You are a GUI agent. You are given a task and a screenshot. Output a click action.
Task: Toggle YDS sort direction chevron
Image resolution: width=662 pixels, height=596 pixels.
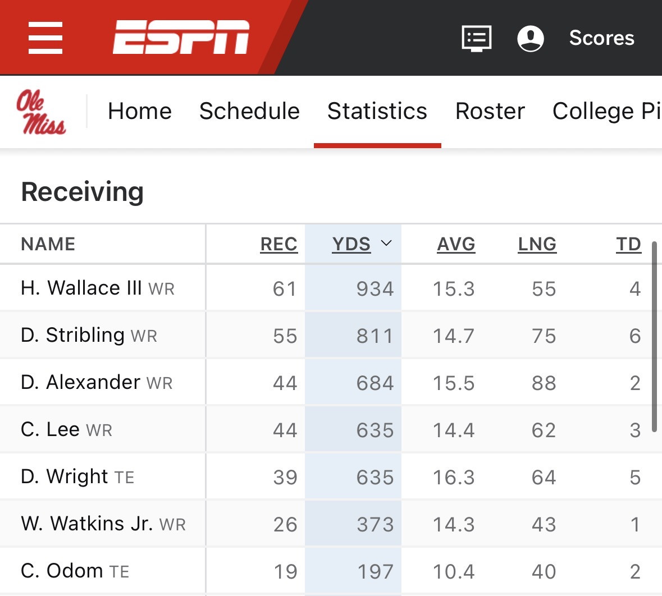(x=386, y=243)
